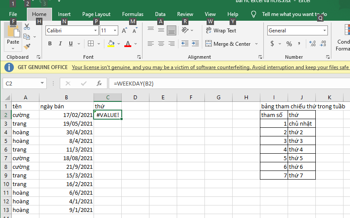The width and height of the screenshot is (350, 218).
Task: Open the Paste options arrow
Action: pos(13,48)
